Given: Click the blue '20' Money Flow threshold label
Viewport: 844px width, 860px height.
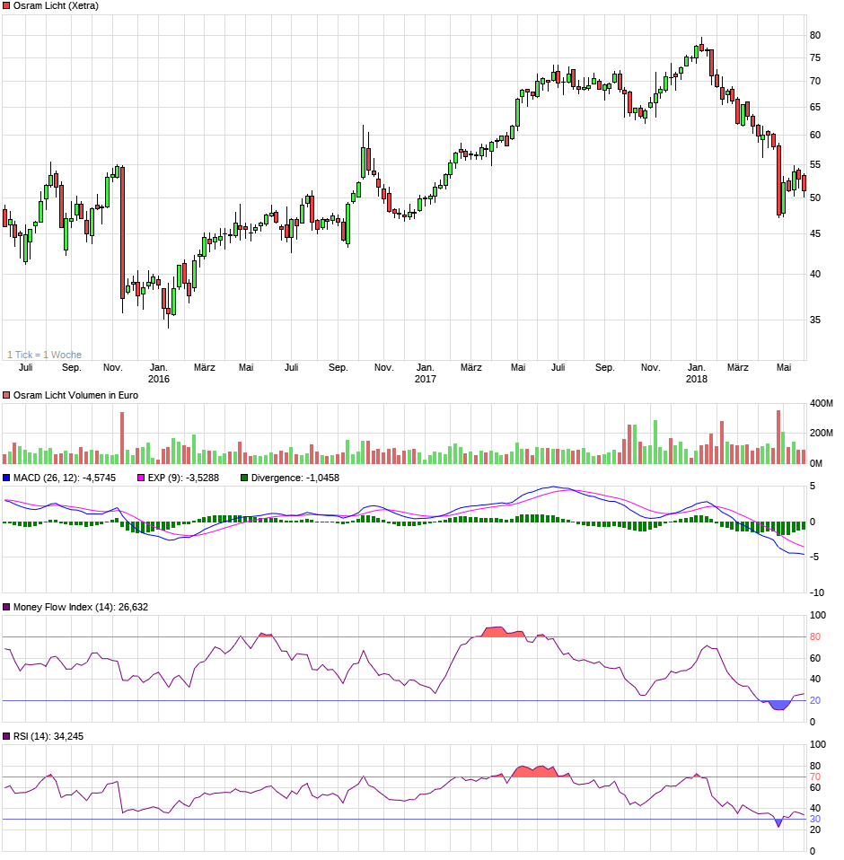Looking at the screenshot, I should point(815,700).
